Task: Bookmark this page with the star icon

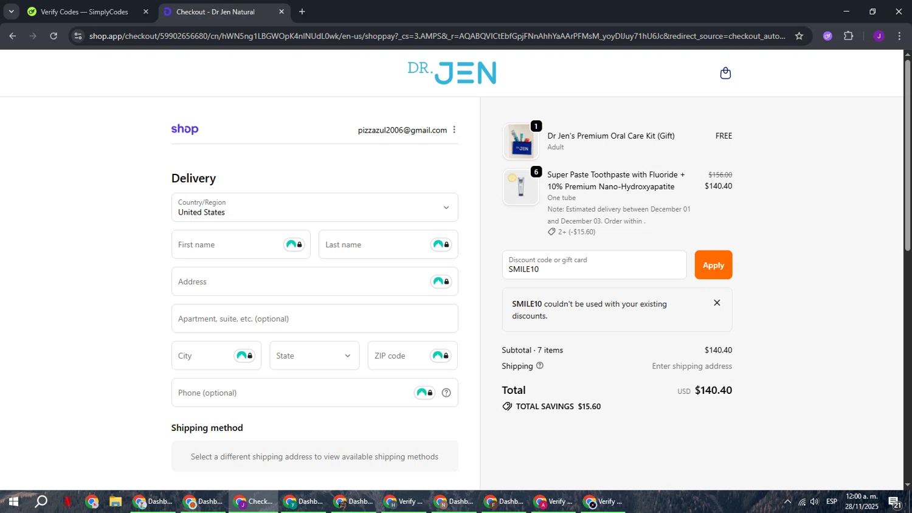Action: (799, 36)
